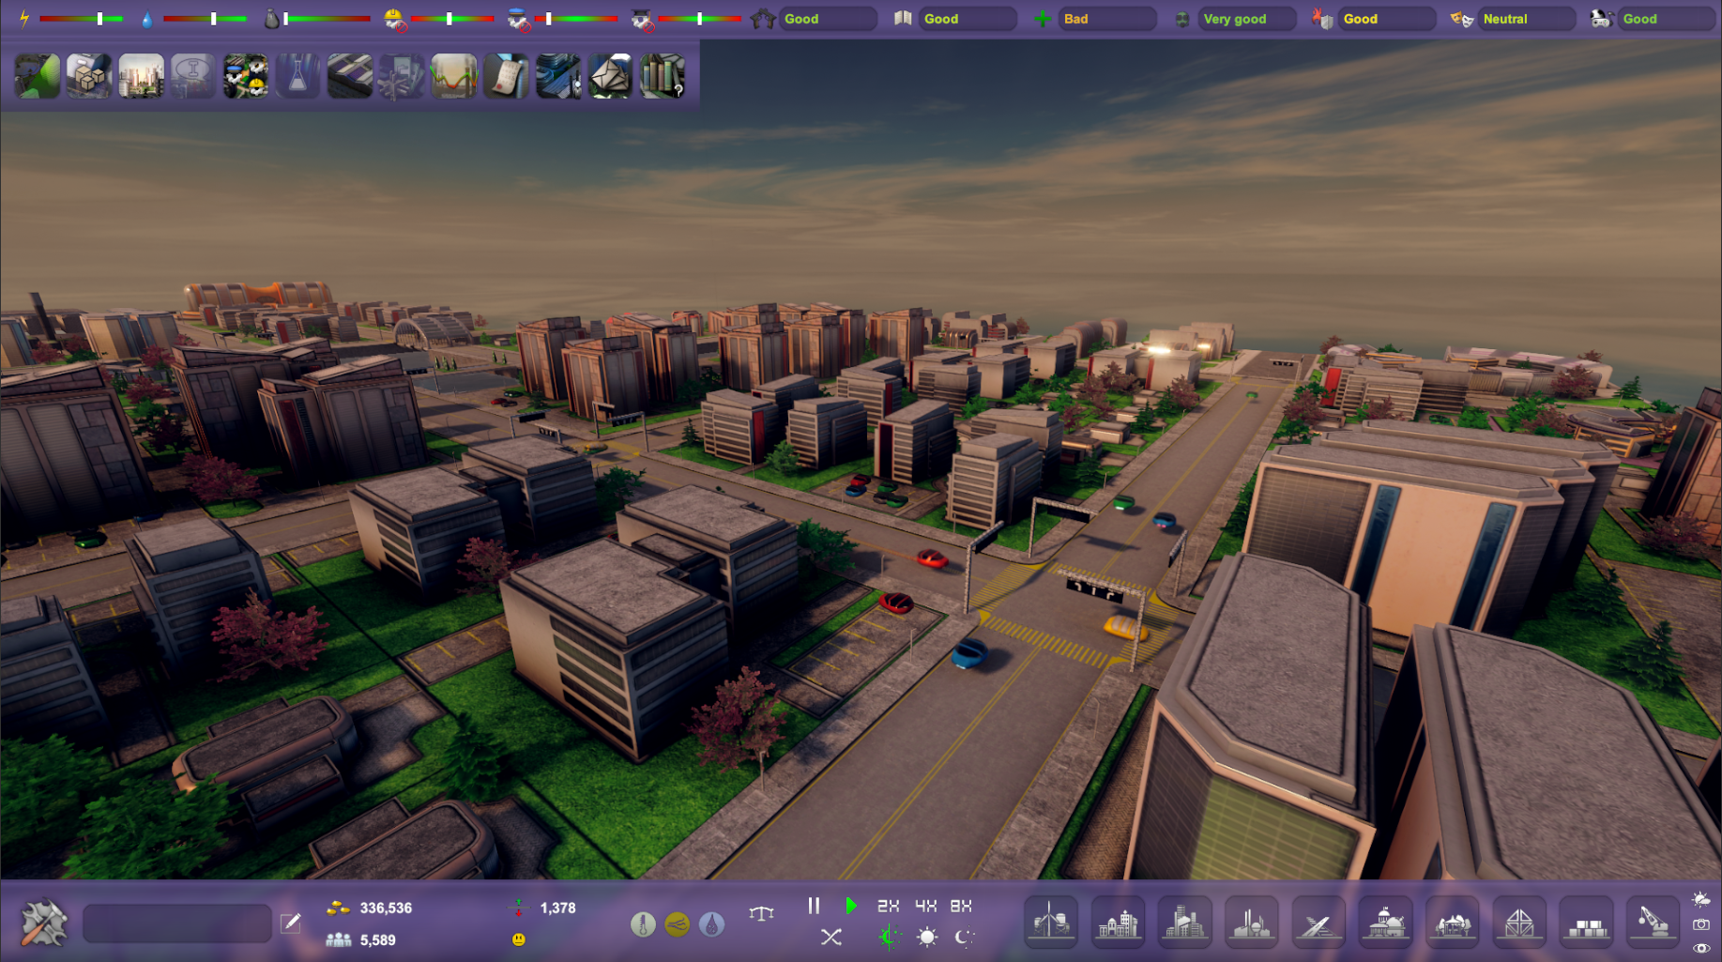Click the solar panels building icon
The width and height of the screenshot is (1722, 962).
coord(350,76)
